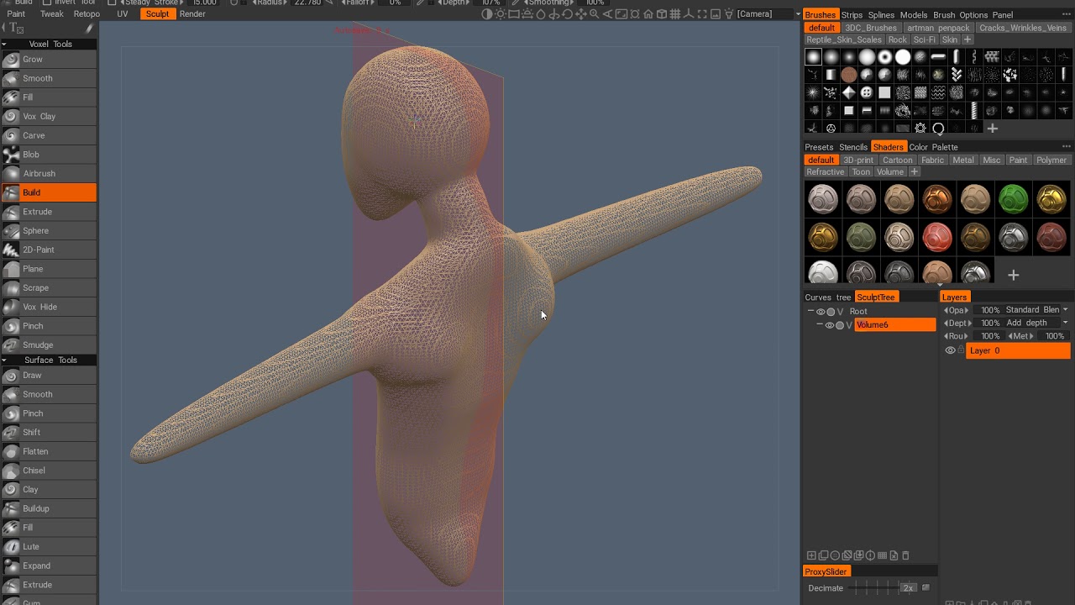1075x605 pixels.
Task: Open the Brushes panel options dots menu
Action: [x=1067, y=14]
